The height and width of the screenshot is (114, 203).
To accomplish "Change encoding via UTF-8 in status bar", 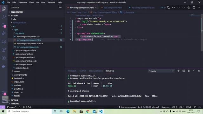I will click(174, 107).
